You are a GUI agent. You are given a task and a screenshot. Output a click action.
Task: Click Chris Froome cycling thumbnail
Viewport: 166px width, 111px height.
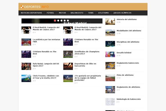point(26,79)
